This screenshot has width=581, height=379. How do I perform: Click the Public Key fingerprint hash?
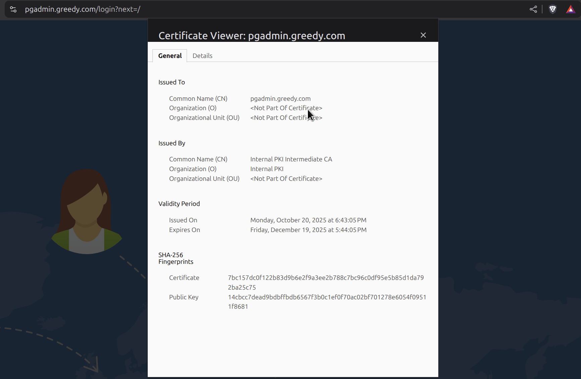327,301
